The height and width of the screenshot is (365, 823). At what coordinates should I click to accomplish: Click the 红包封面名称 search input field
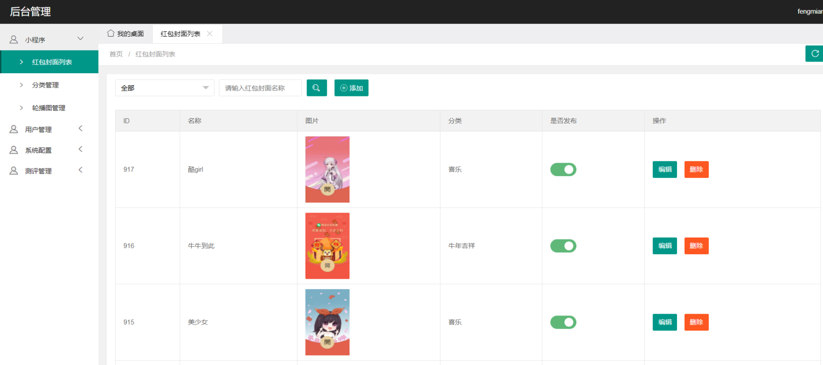coord(260,88)
